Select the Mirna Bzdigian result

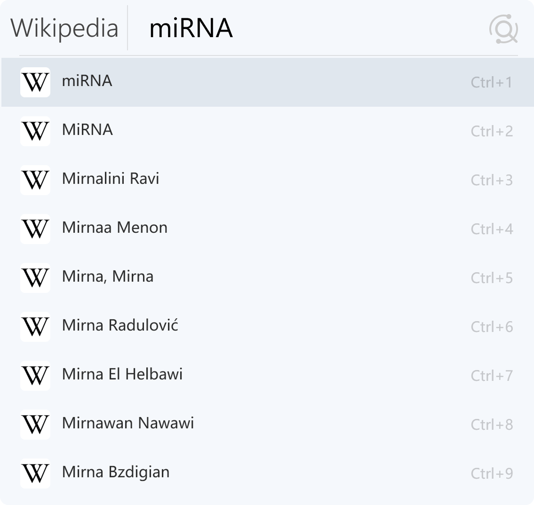point(268,473)
